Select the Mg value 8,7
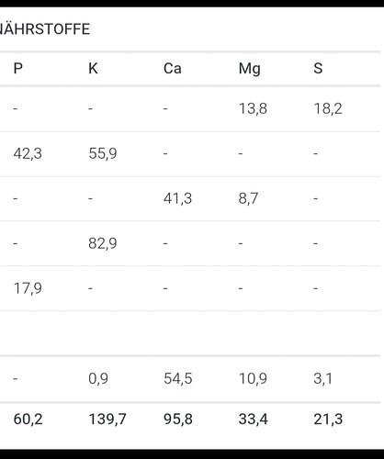The height and width of the screenshot is (459, 384). point(248,198)
